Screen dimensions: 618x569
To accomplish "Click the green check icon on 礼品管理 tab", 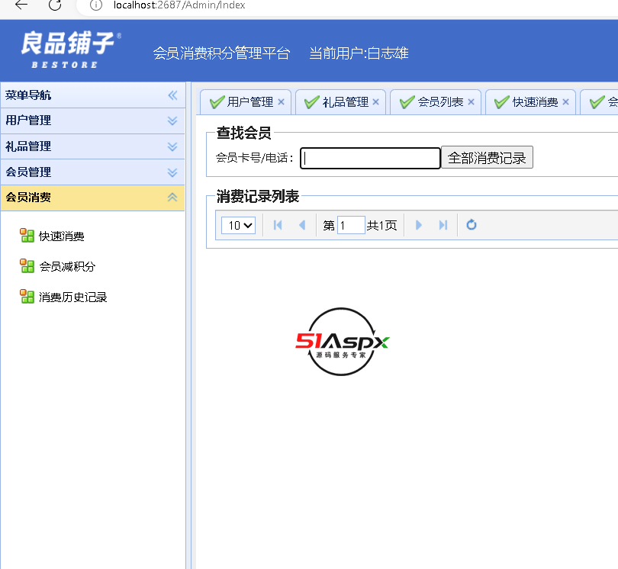I will coord(312,102).
